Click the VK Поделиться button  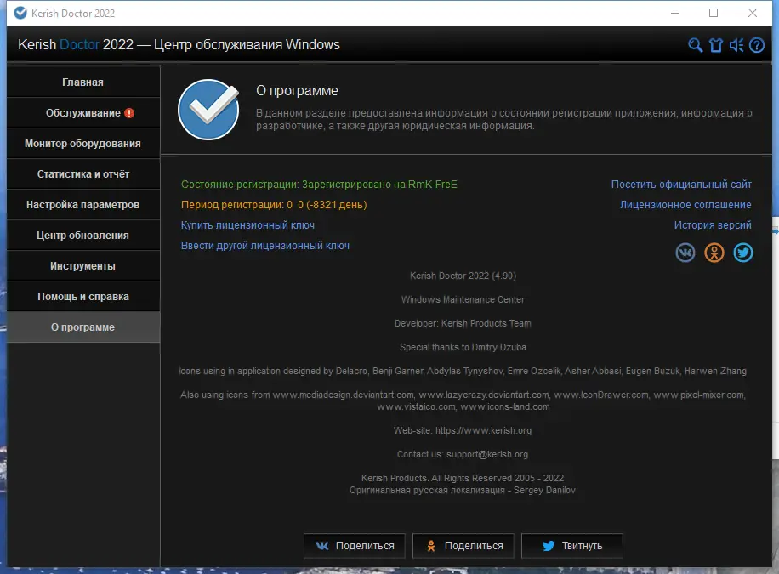coord(355,546)
